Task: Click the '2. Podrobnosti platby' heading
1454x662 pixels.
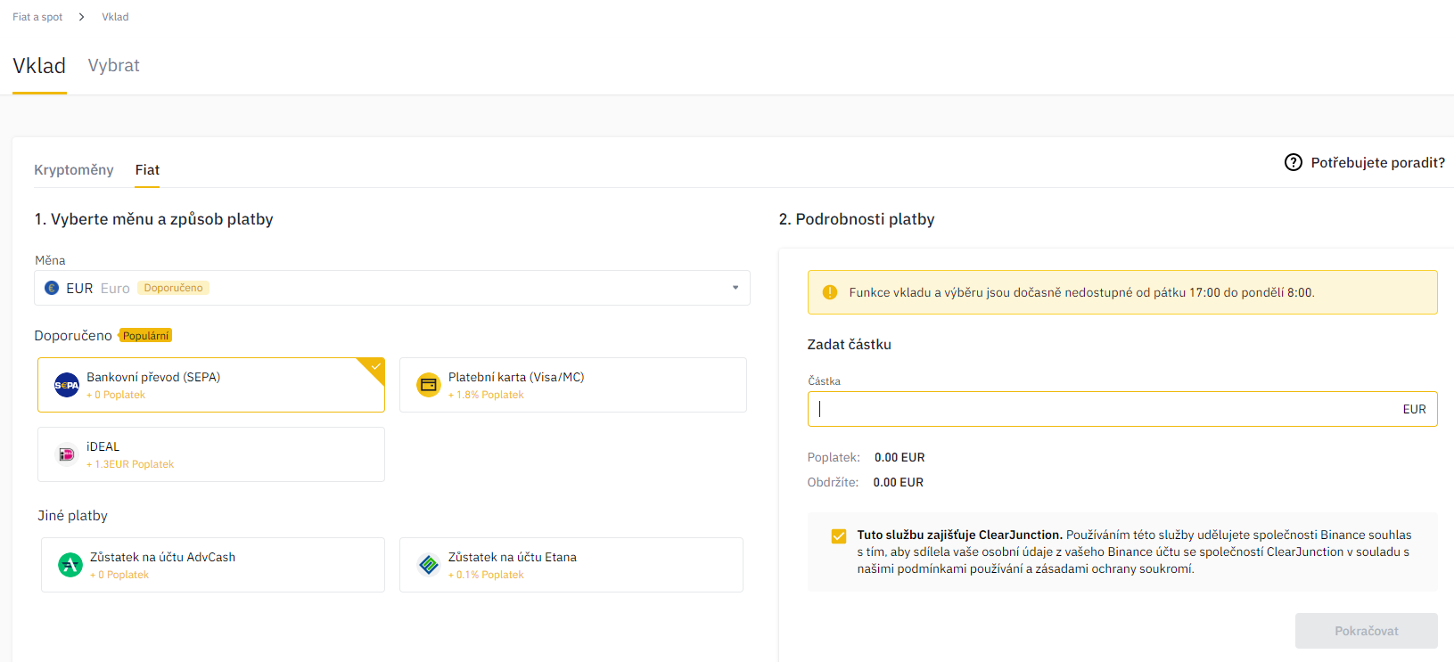Action: point(857,219)
